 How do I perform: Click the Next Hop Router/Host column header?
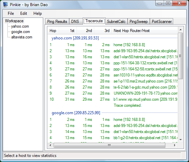pyautogui.click(x=145, y=31)
